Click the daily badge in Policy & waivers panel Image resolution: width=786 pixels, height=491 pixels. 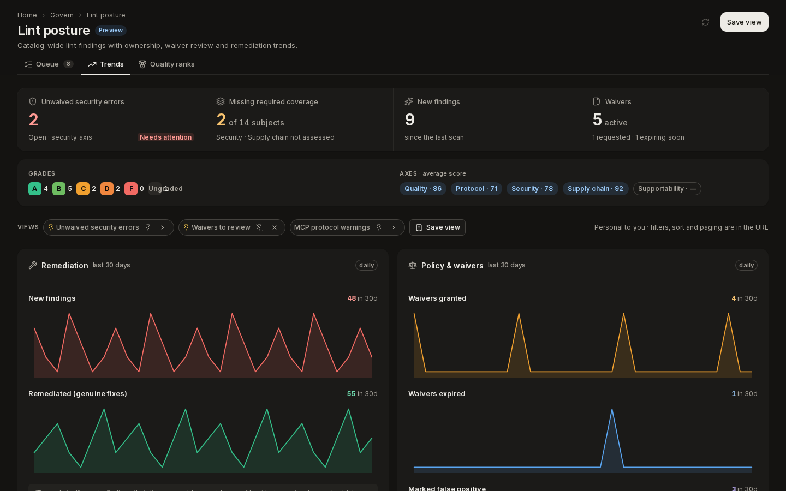pyautogui.click(x=746, y=265)
